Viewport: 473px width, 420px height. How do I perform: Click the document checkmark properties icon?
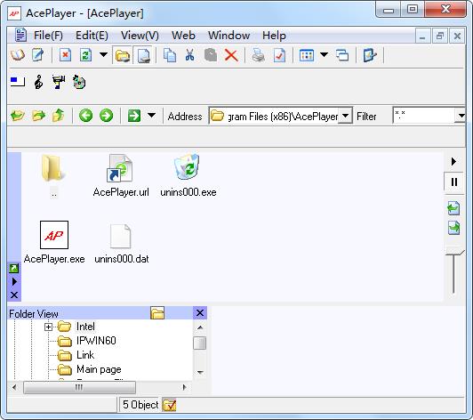coord(279,55)
